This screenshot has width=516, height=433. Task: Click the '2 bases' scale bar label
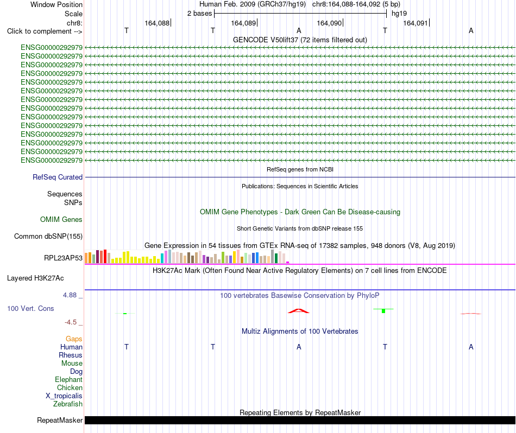pyautogui.click(x=200, y=14)
